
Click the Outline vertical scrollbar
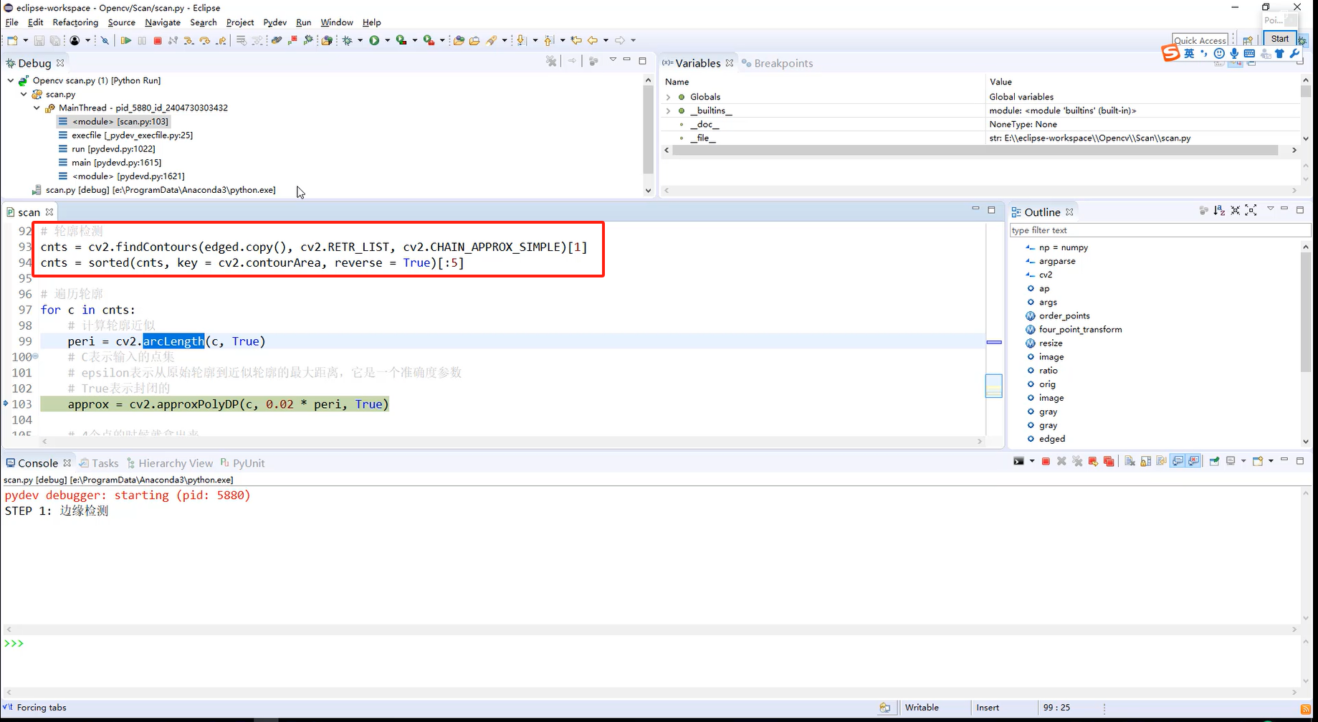[x=1305, y=312]
